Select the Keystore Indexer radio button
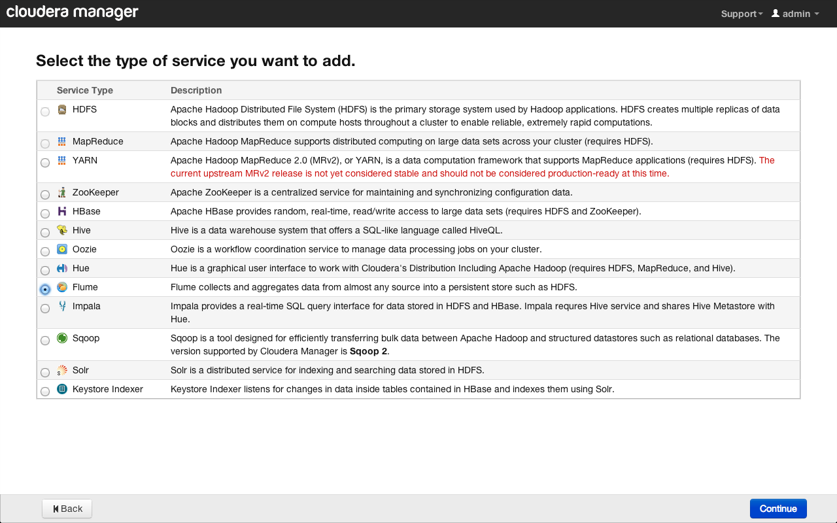 pyautogui.click(x=45, y=392)
